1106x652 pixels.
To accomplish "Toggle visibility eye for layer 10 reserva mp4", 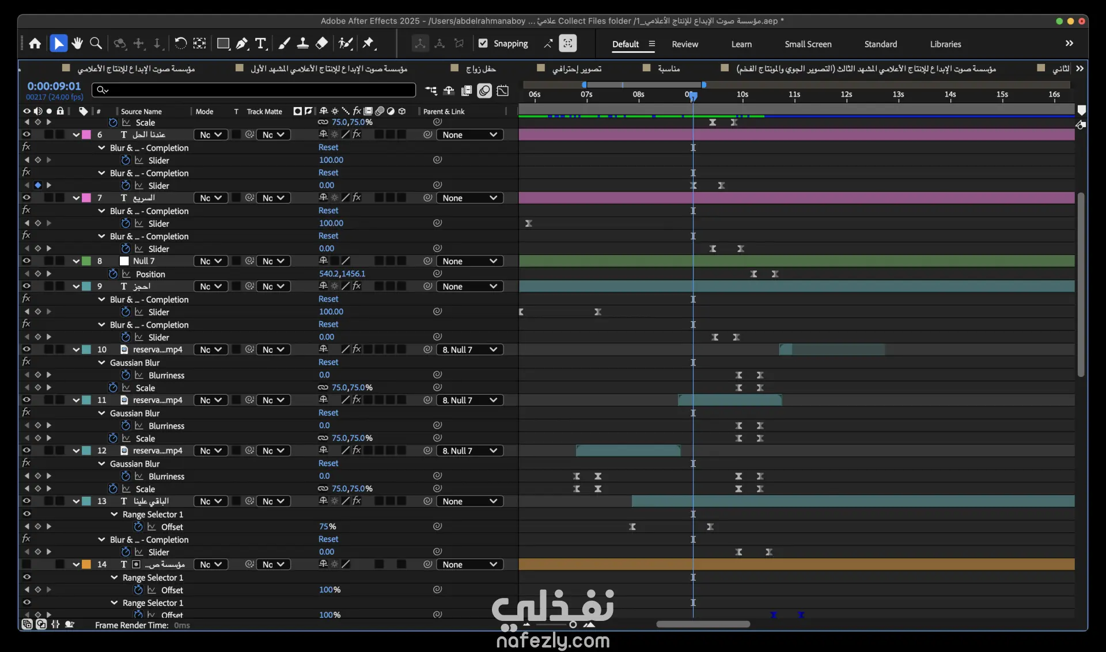I will pos(26,350).
